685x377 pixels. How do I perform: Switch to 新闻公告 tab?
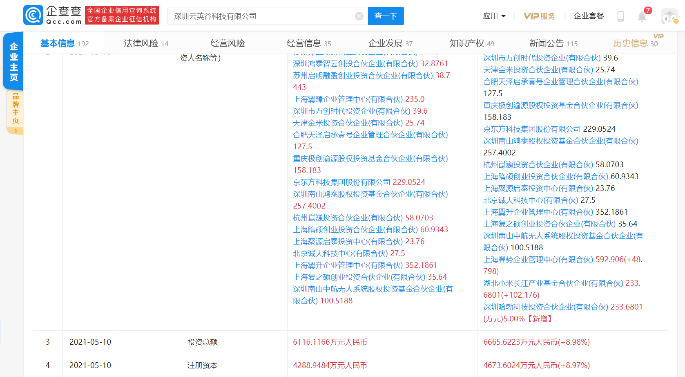point(553,43)
